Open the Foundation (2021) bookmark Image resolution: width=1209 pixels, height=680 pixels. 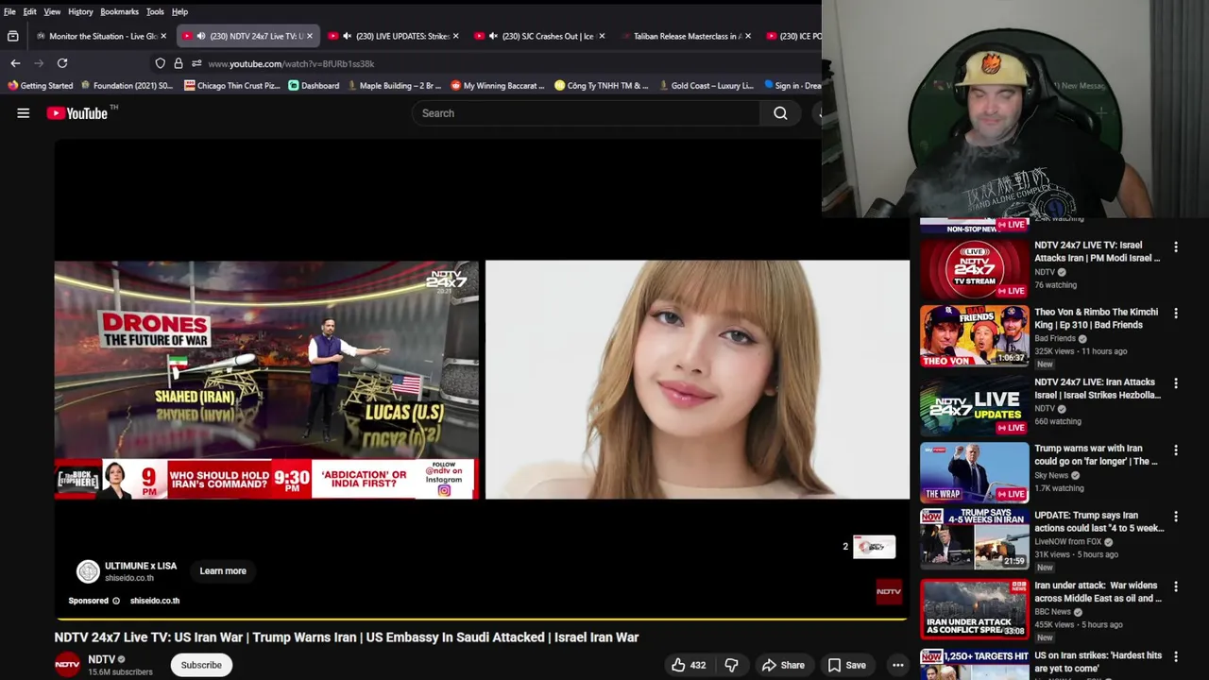[x=127, y=85]
